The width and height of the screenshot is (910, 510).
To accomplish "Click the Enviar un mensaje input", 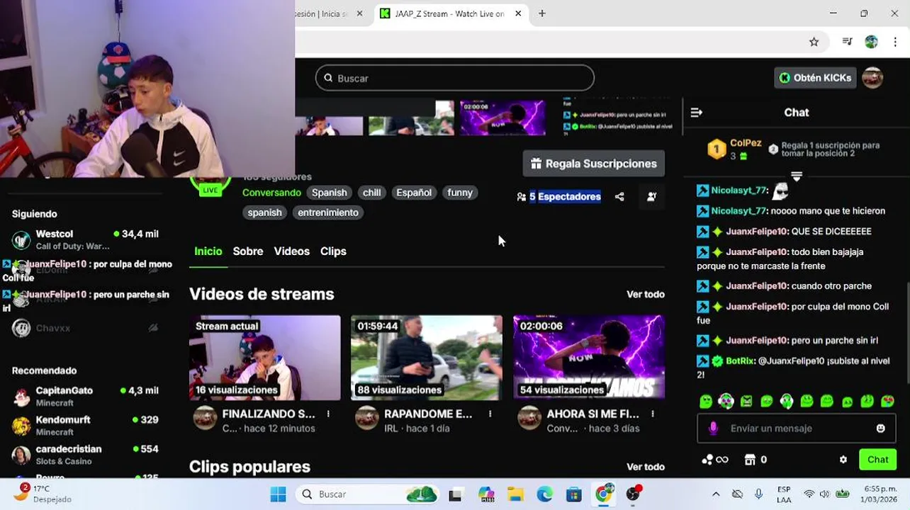I will (797, 429).
